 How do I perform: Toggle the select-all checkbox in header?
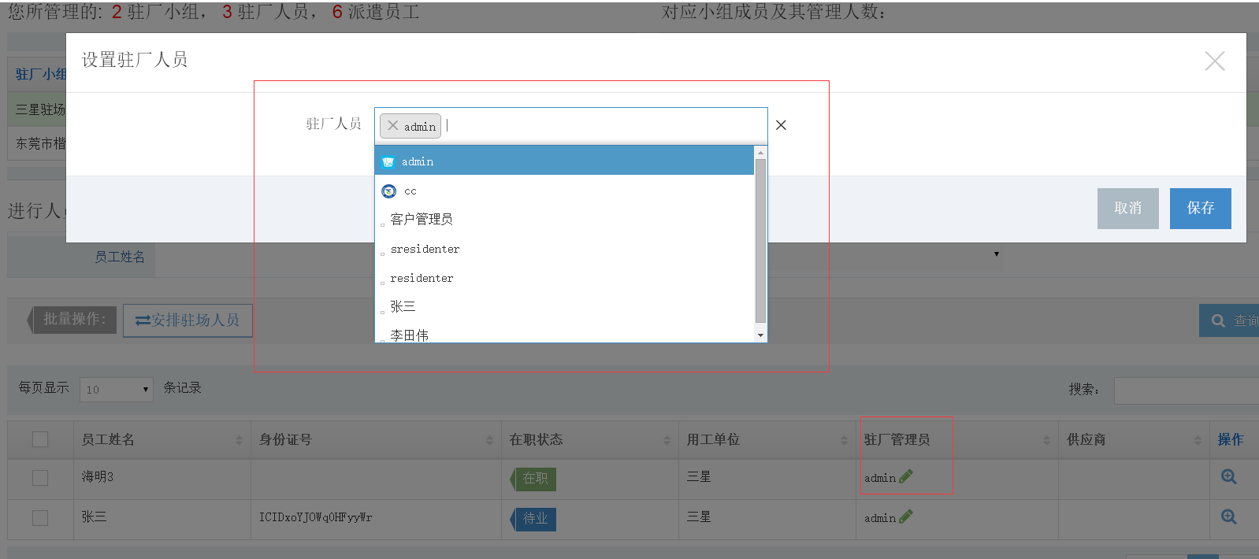[40, 439]
